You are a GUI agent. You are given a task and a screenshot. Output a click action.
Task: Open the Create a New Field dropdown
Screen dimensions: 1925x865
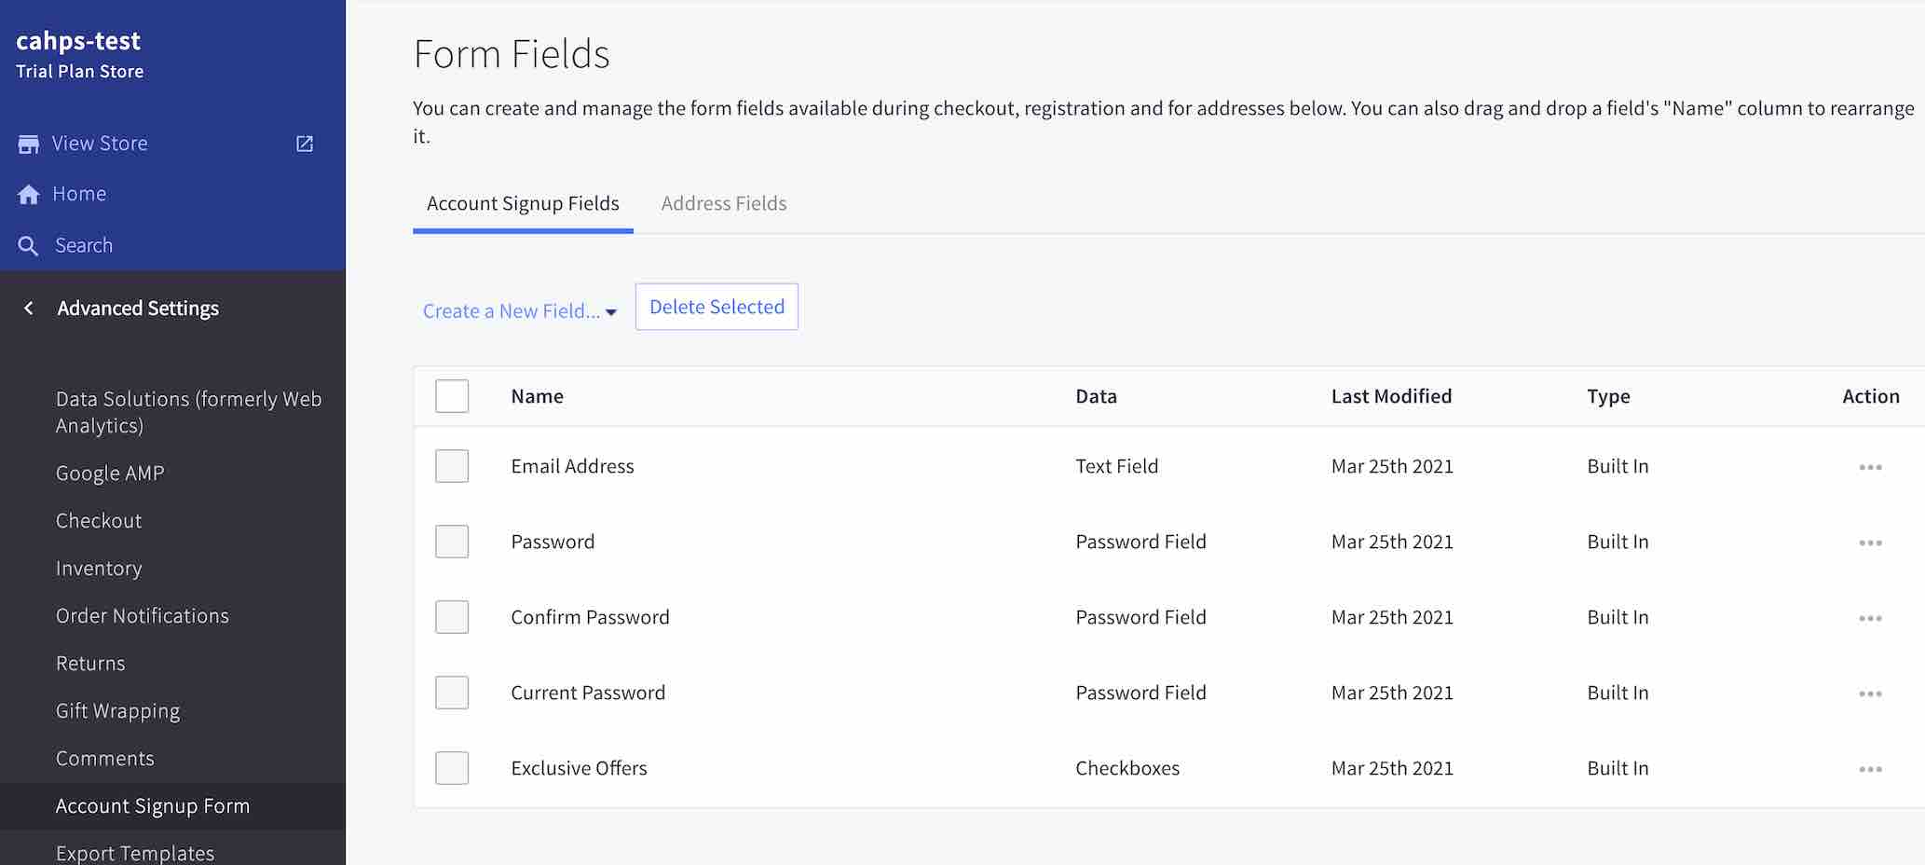tap(511, 310)
